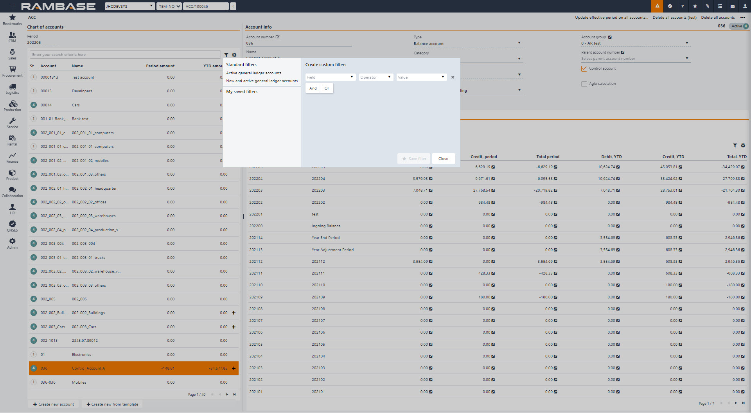Enable the Agio calculation checkbox

point(584,84)
